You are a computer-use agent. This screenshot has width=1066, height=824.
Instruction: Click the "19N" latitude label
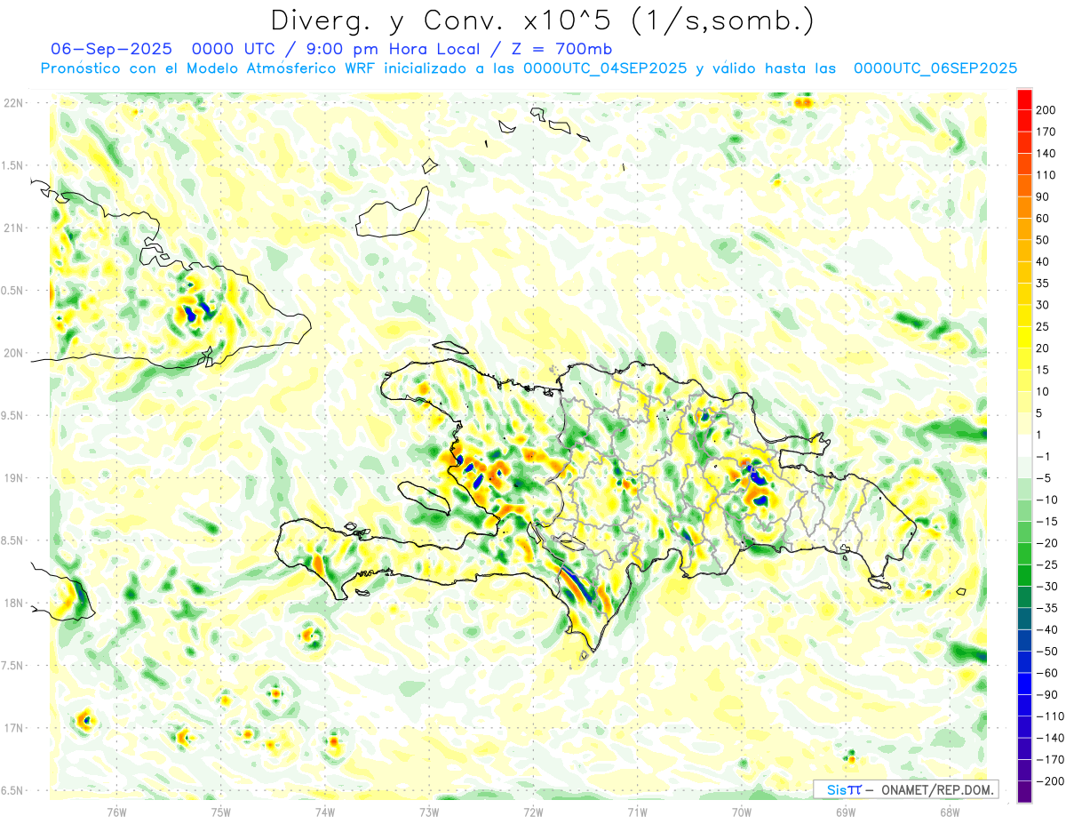[x=13, y=478]
